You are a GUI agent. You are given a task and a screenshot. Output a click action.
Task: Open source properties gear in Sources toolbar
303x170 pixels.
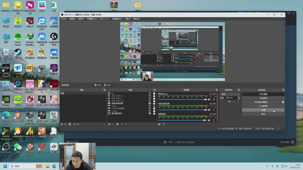117,124
